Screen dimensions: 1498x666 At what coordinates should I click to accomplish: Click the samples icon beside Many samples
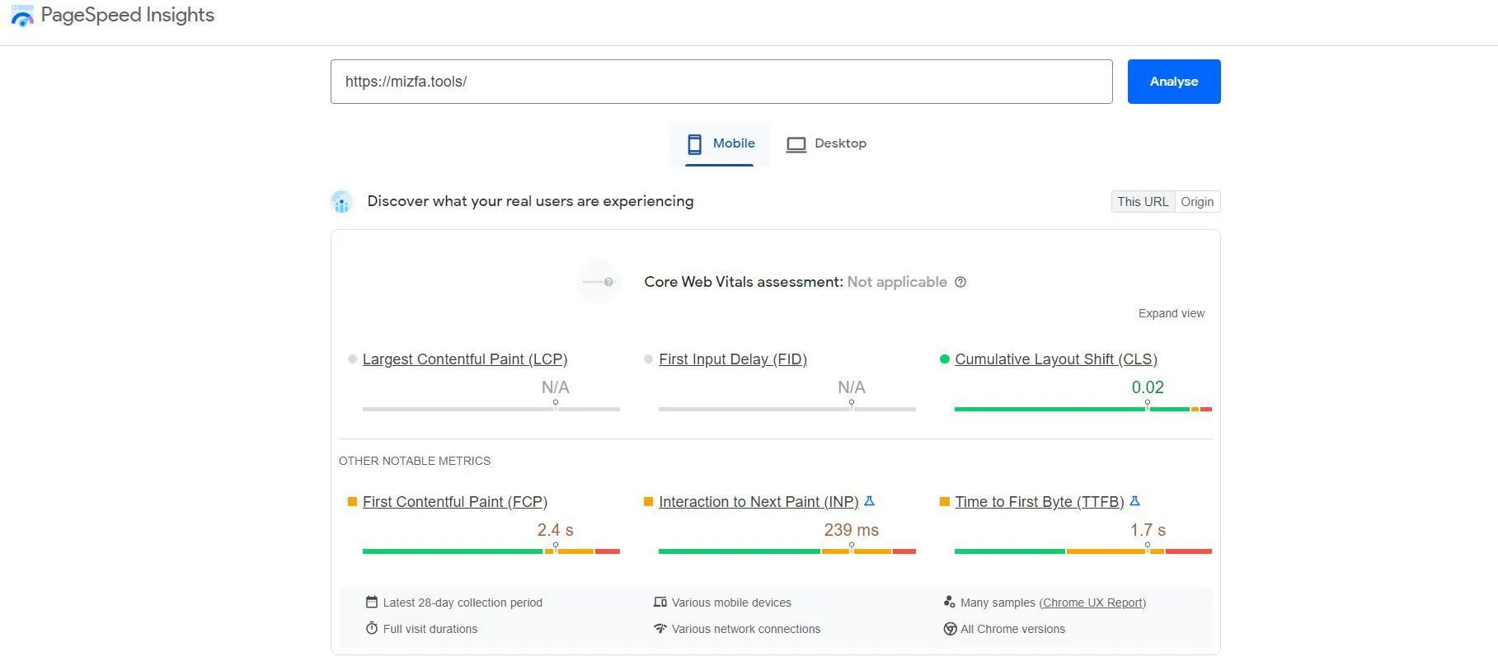[950, 603]
